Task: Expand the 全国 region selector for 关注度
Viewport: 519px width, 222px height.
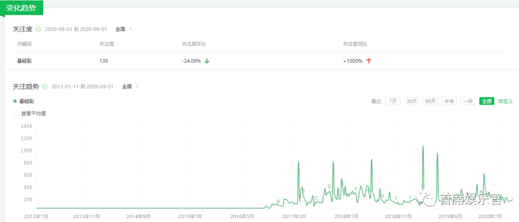Action: 124,29
